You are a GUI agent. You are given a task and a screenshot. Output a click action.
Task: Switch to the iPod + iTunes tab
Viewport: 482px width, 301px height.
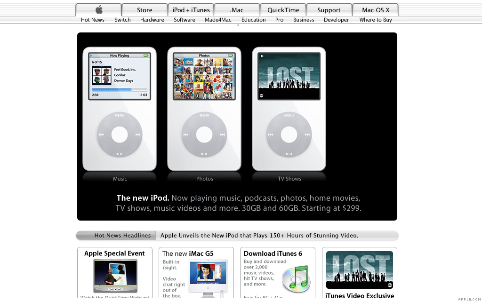click(x=191, y=10)
